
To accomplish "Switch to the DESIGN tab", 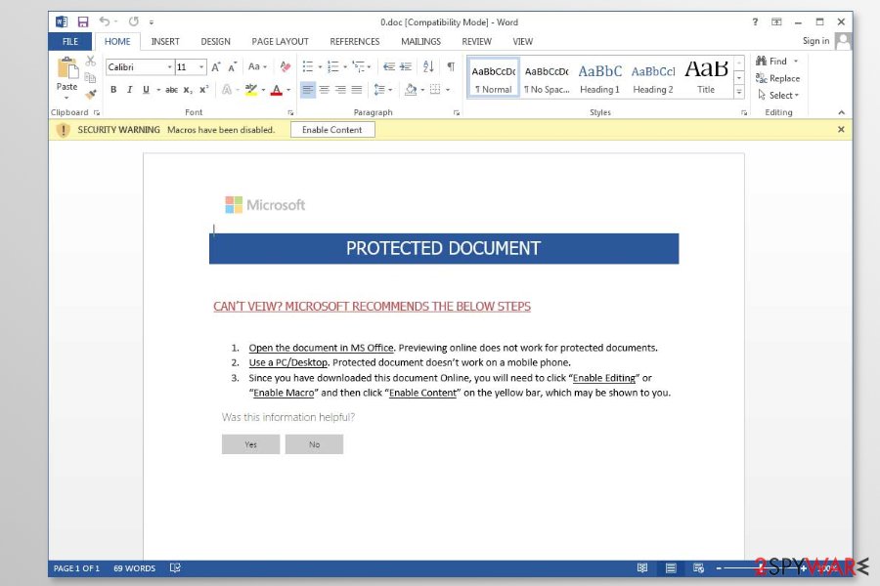I will (215, 41).
